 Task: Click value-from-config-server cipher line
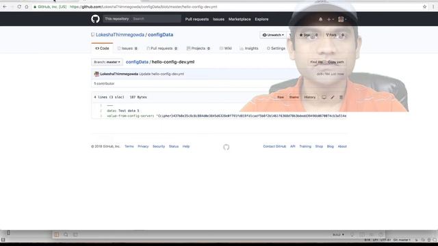[x=227, y=115]
